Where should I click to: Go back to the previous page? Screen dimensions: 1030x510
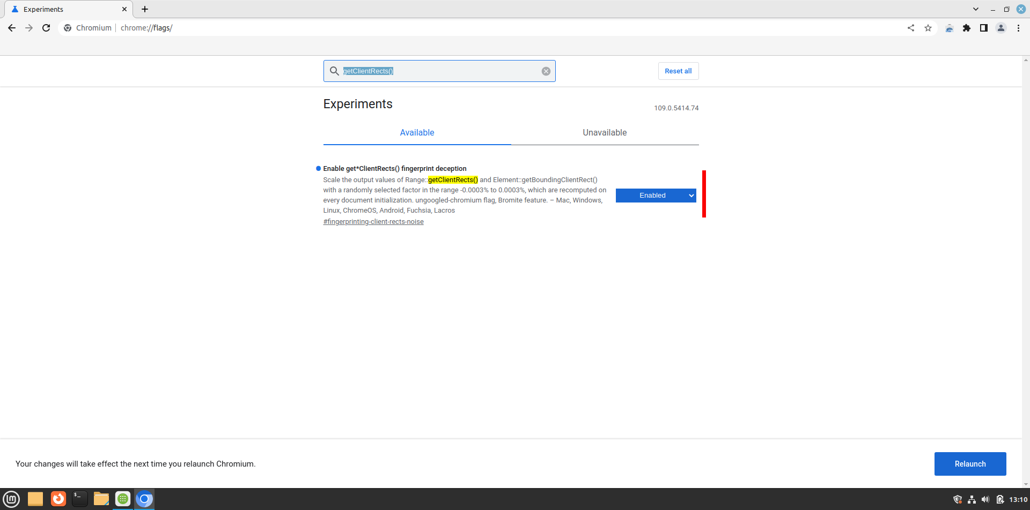pos(12,28)
